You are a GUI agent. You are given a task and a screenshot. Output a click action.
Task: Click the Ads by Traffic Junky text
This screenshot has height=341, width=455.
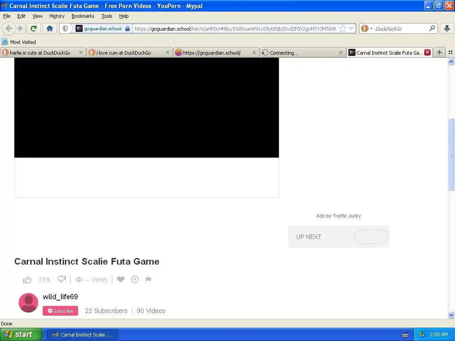point(339,216)
